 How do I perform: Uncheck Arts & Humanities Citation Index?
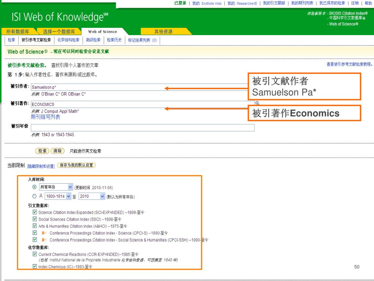pyautogui.click(x=35, y=226)
